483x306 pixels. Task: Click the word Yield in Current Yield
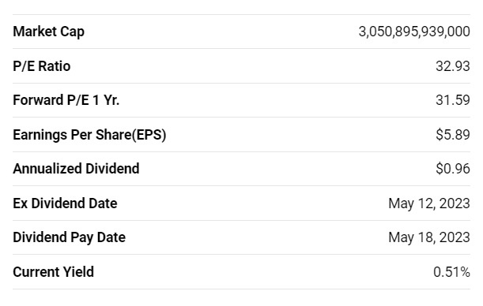[x=78, y=272]
